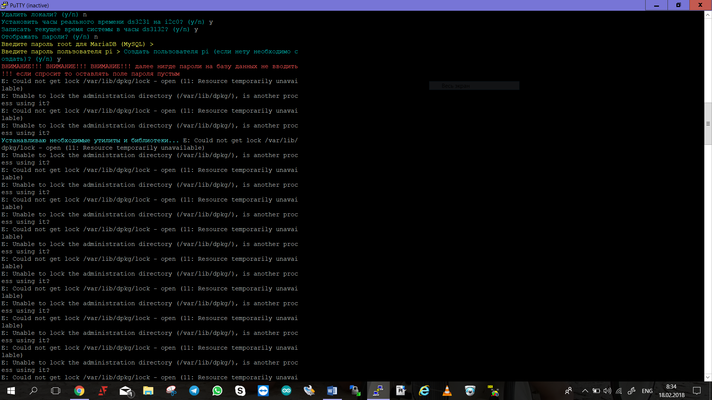Expand hidden system tray icons chevron
This screenshot has width=712, height=400.
585,391
